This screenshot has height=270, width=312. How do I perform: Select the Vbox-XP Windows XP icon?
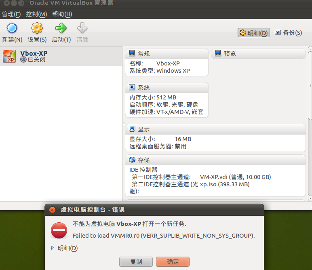pos(9,56)
